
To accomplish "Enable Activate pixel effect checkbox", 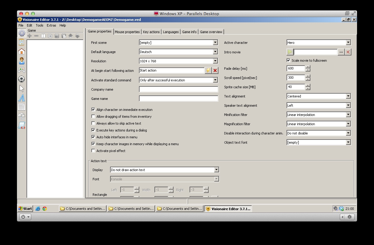I will [x=93, y=151].
